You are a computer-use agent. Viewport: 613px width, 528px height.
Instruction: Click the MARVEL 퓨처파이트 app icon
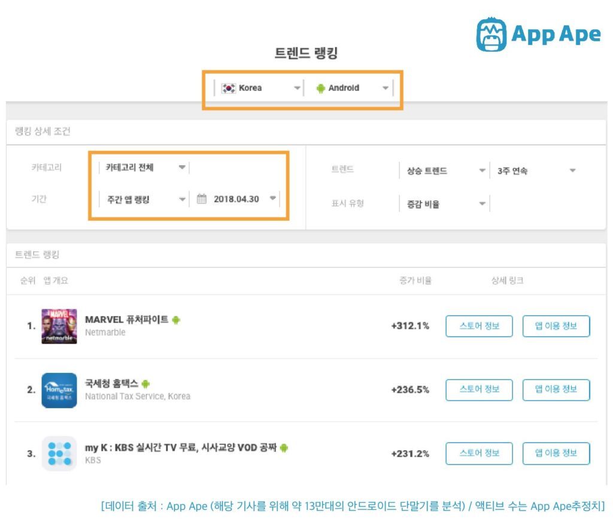click(x=59, y=326)
